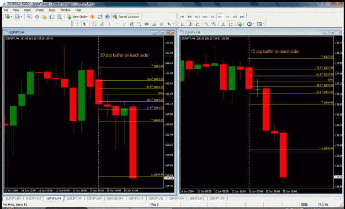Toggle Chart Shift
Screen dimensions: 345x209
click(231, 24)
